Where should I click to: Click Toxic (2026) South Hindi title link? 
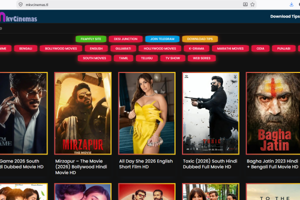pyautogui.click(x=210, y=164)
